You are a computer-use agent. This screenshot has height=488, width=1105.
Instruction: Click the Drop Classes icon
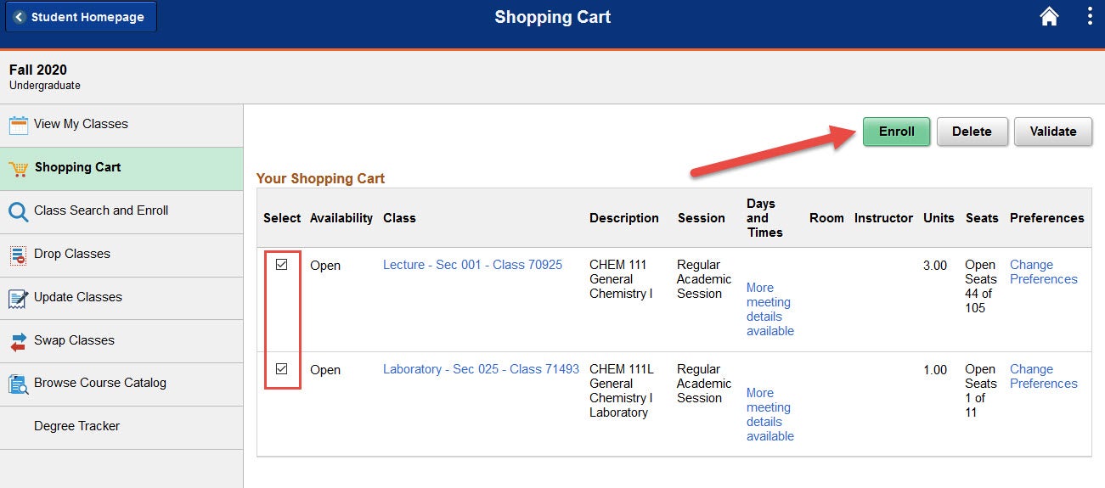(19, 255)
